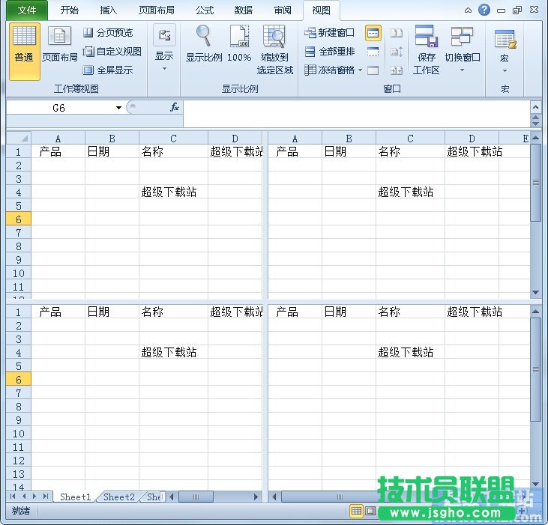Enable 全屏显示 full screen mode
The height and width of the screenshot is (525, 548).
click(108, 70)
